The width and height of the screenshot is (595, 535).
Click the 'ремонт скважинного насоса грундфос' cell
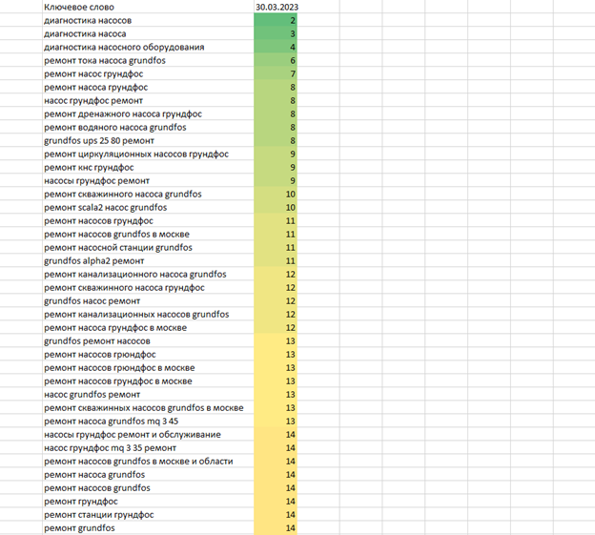click(148, 288)
